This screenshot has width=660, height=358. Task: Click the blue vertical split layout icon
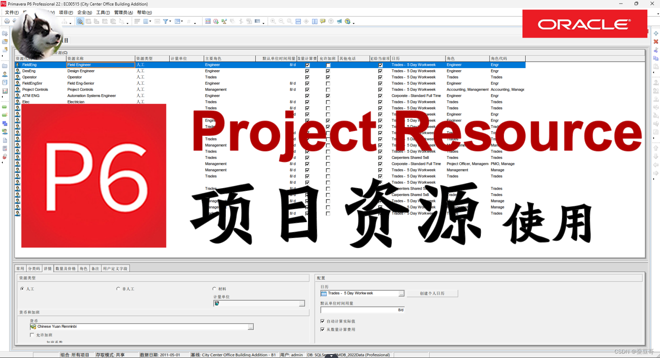[x=315, y=21]
